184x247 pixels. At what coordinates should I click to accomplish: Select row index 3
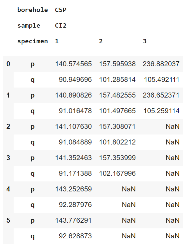[8, 158]
